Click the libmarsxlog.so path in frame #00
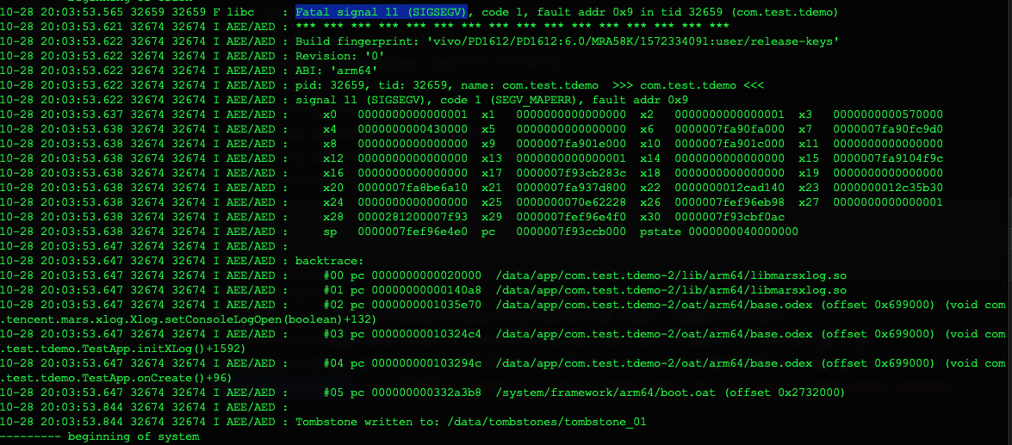The image size is (1012, 445). pyautogui.click(x=671, y=275)
